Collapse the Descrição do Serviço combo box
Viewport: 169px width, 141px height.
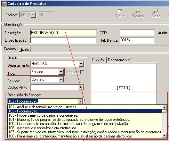80,101
